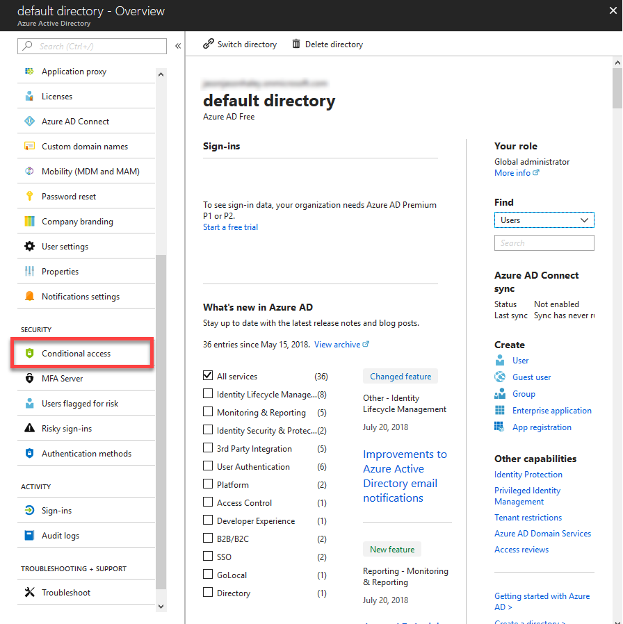Click the Risky sign-ins warning icon
The image size is (623, 624).
pyautogui.click(x=29, y=428)
